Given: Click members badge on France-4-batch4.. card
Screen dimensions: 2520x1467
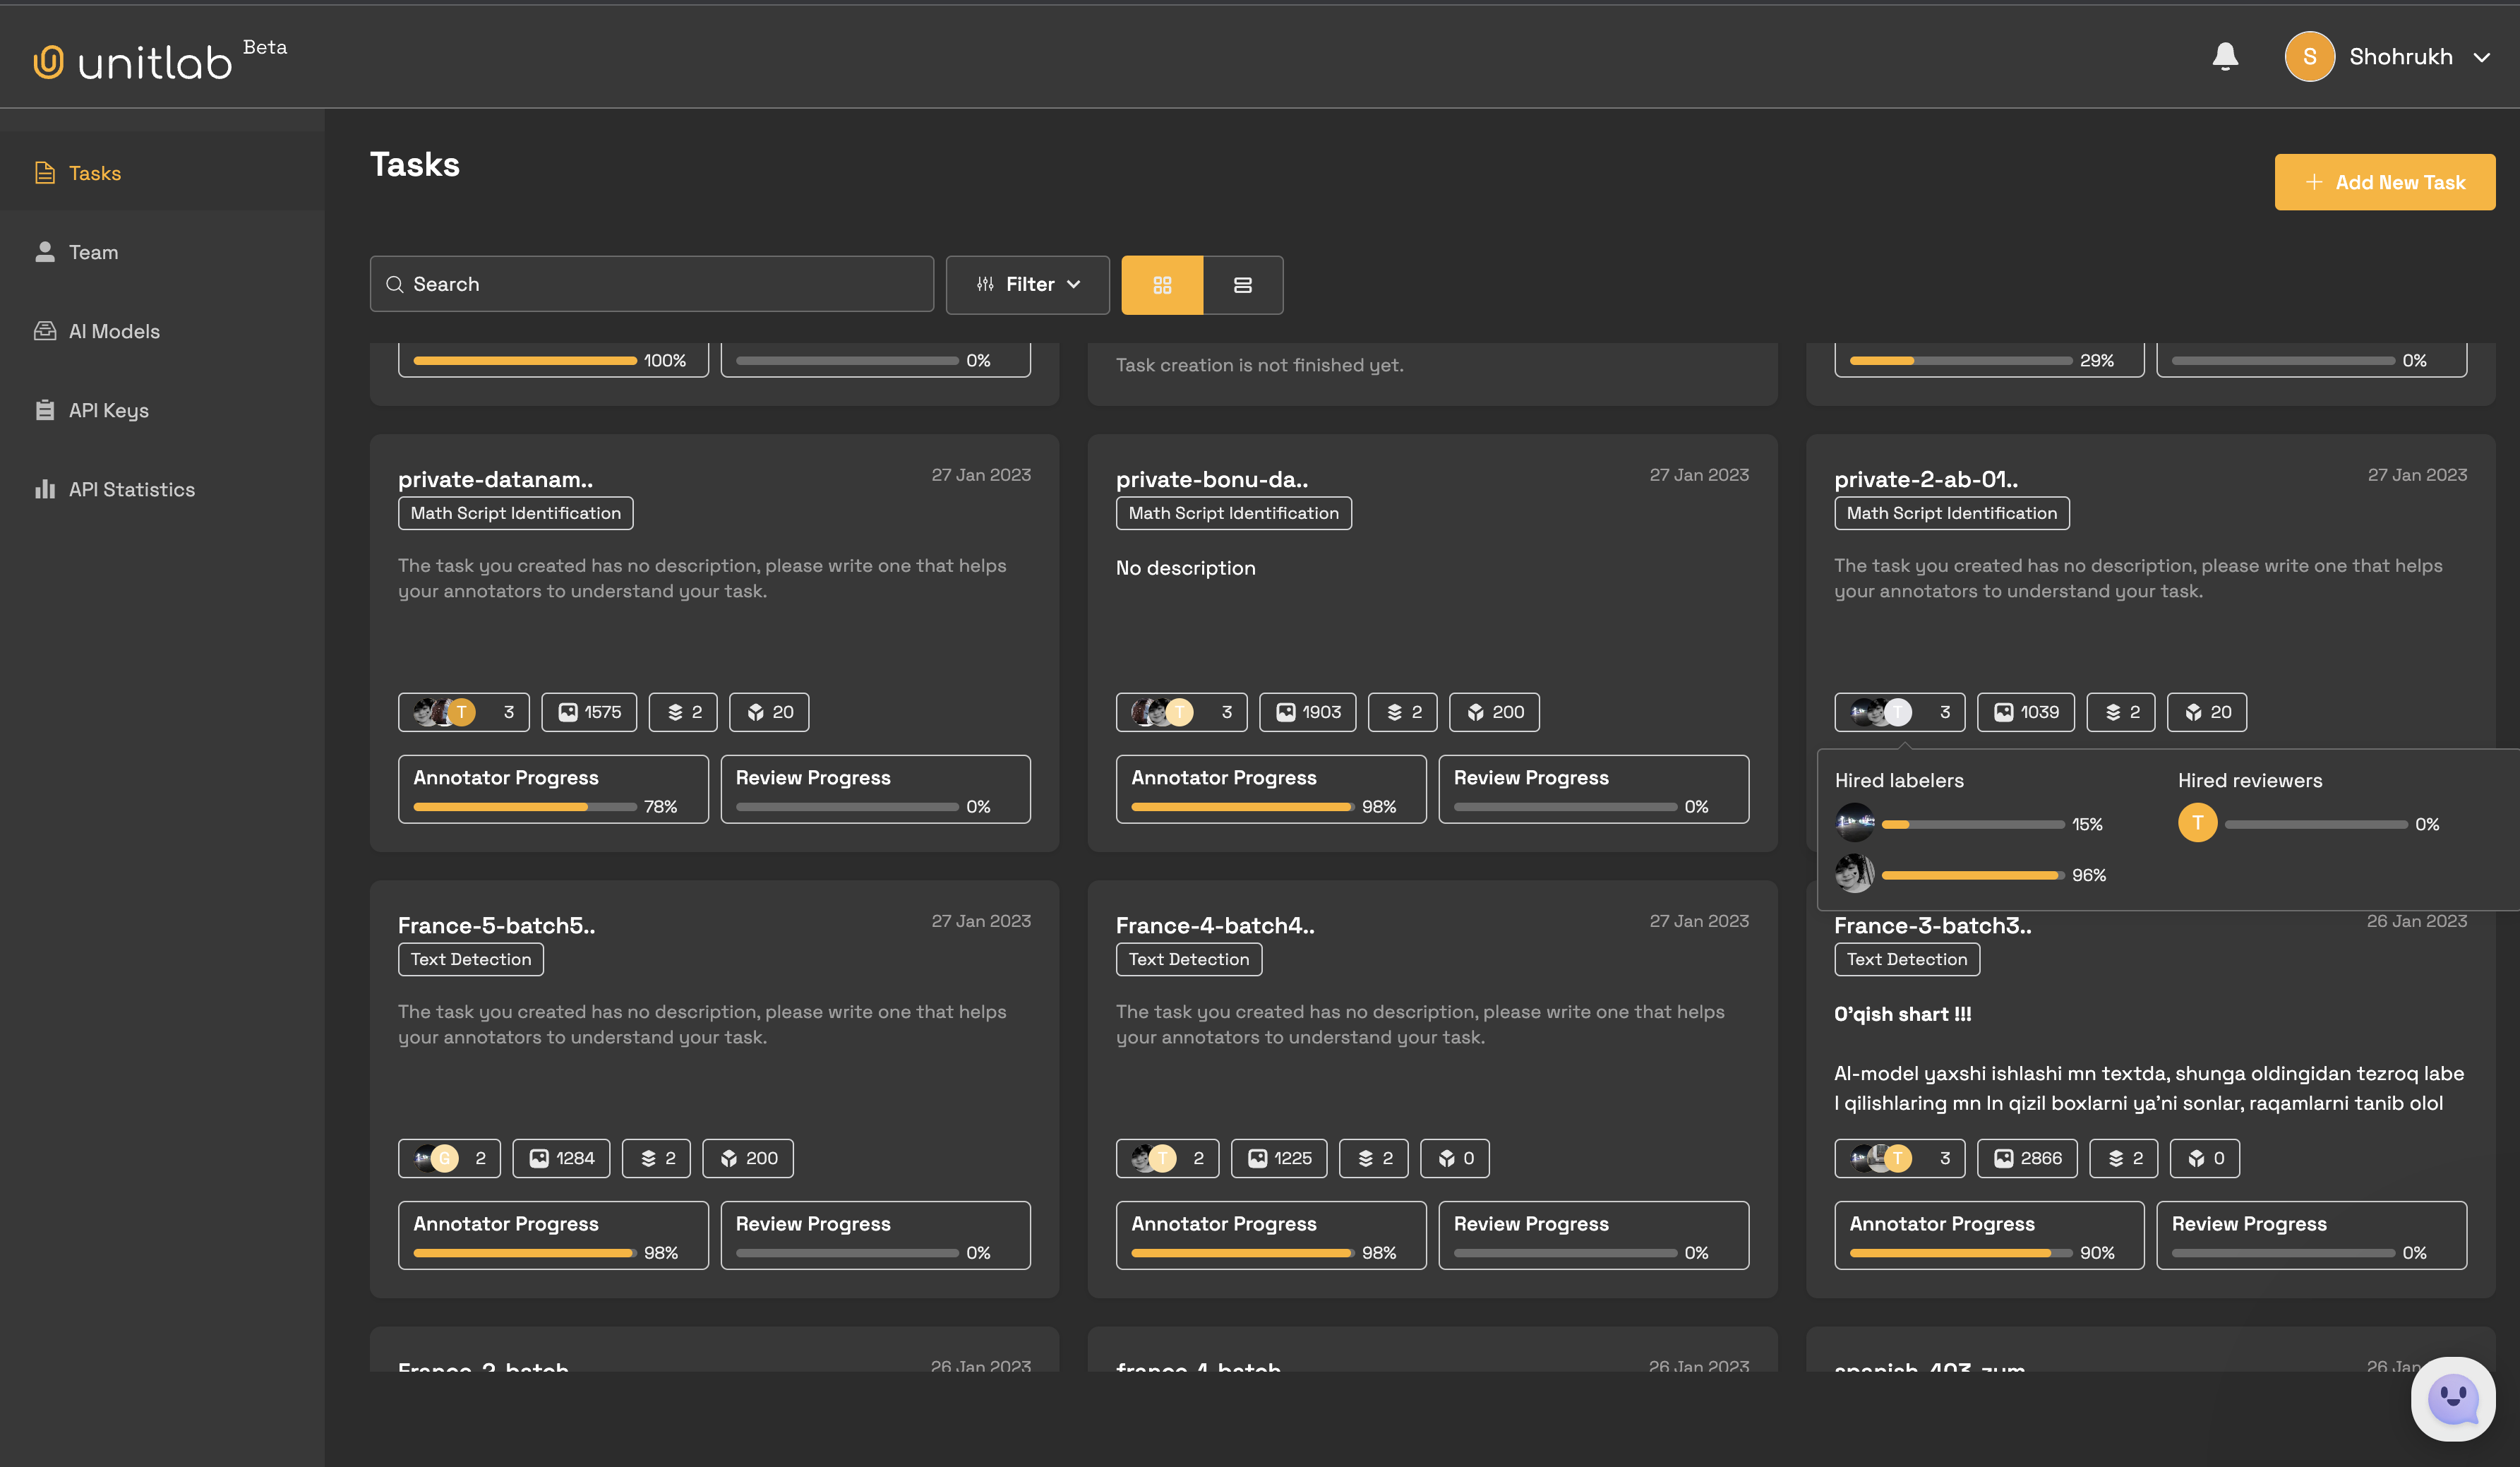Looking at the screenshot, I should point(1168,1158).
